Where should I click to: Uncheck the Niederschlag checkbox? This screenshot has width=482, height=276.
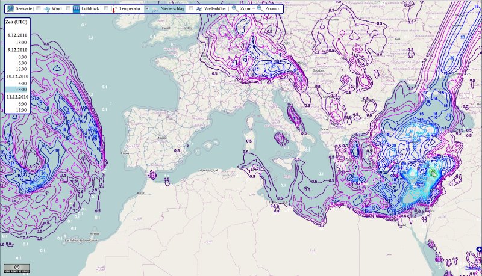(x=146, y=9)
